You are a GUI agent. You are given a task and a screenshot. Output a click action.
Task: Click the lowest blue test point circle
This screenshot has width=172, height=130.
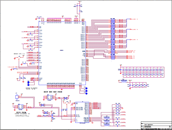click(86, 94)
